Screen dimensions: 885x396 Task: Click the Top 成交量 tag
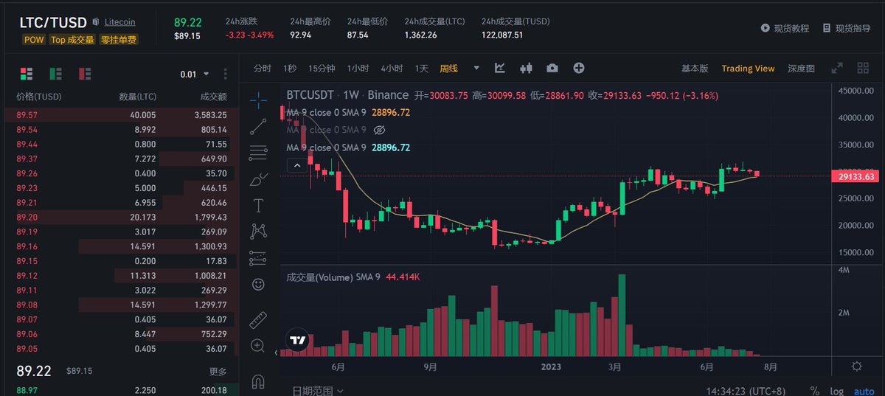(x=72, y=40)
